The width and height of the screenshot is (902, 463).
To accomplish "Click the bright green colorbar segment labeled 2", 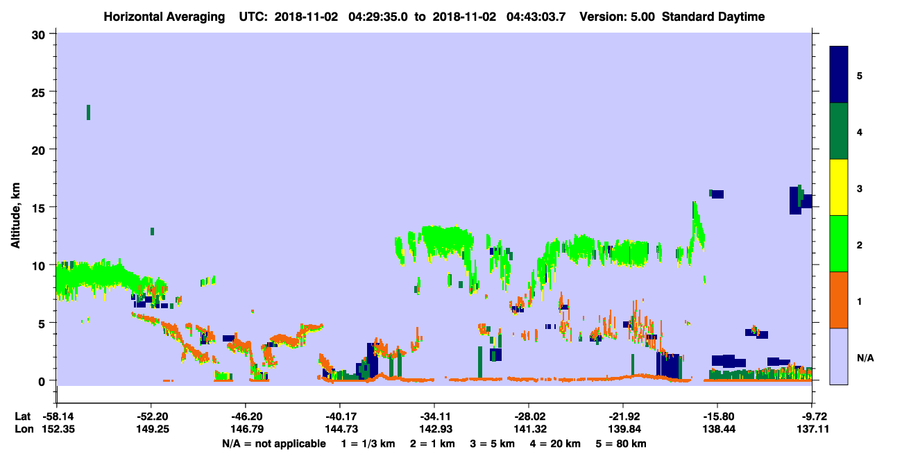I will (839, 244).
